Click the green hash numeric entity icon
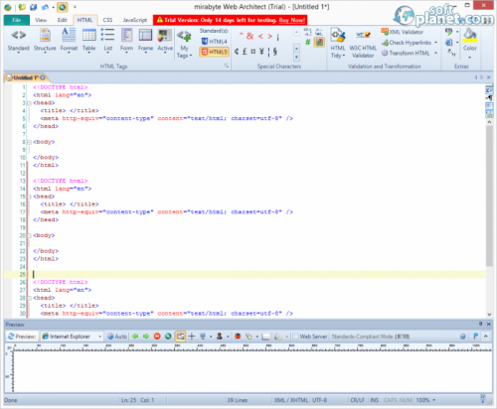Screen dimensions: 497x409 tap(308, 42)
